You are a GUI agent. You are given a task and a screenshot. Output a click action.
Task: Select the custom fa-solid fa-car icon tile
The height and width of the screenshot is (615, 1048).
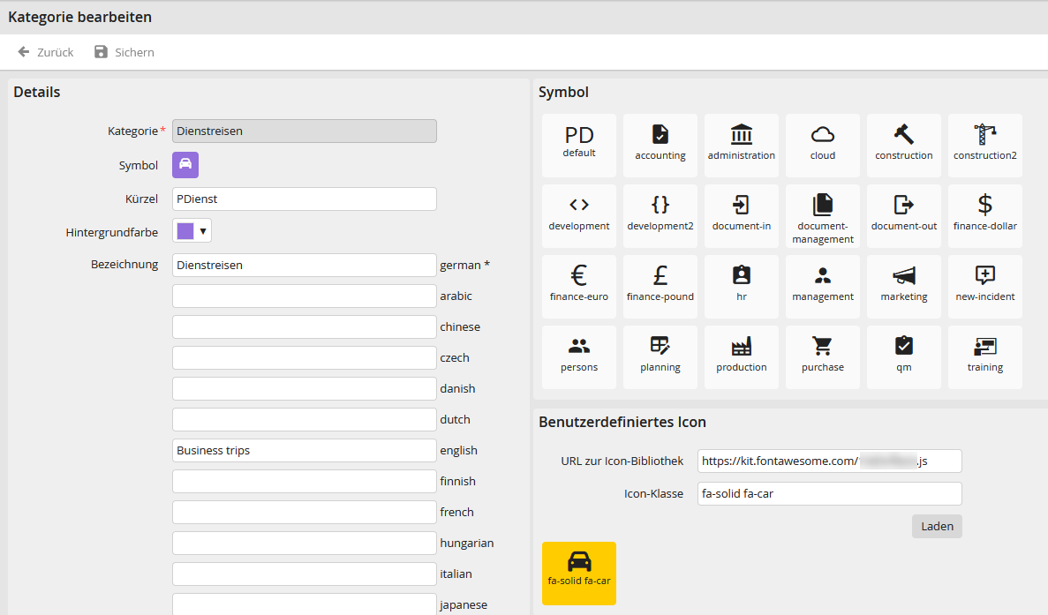pyautogui.click(x=579, y=573)
